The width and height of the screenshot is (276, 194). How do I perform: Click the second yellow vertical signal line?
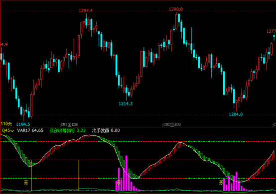(x=79, y=175)
